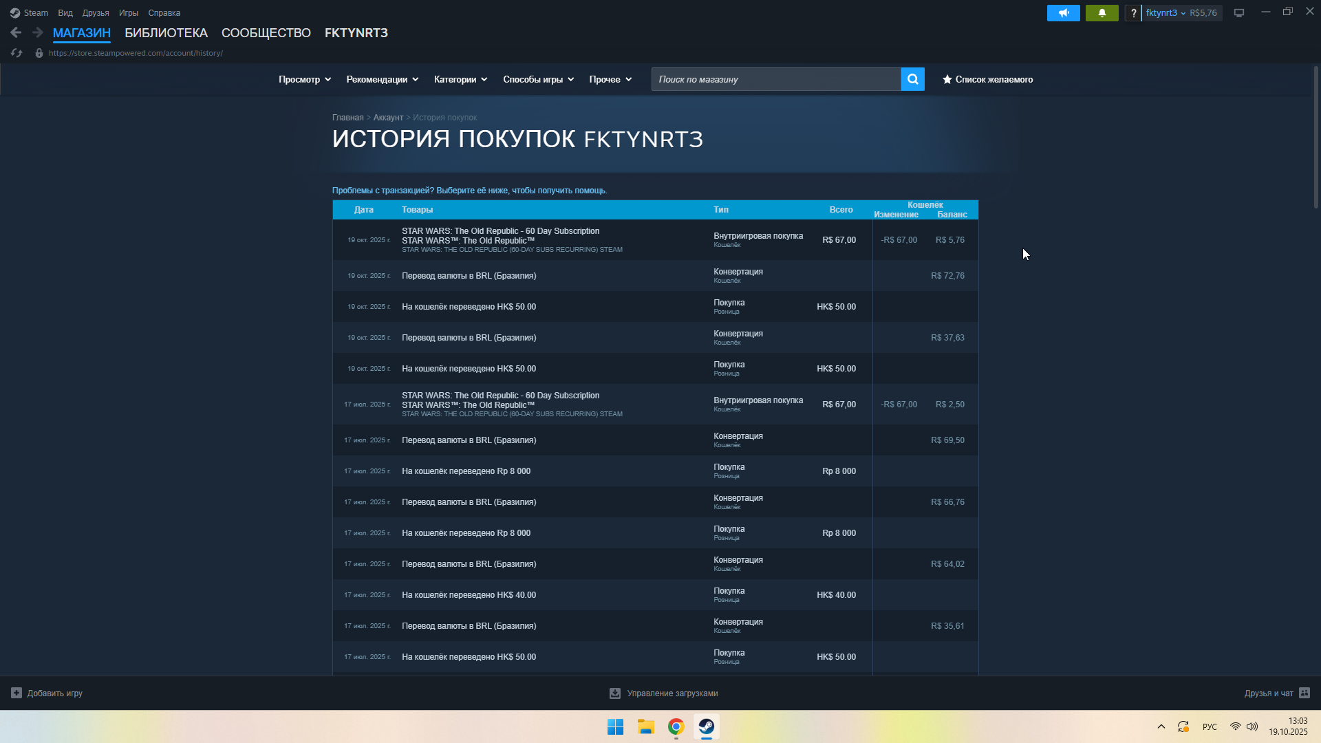Image resolution: width=1321 pixels, height=743 pixels.
Task: Click the Add Game plus icon
Action: 17,693
